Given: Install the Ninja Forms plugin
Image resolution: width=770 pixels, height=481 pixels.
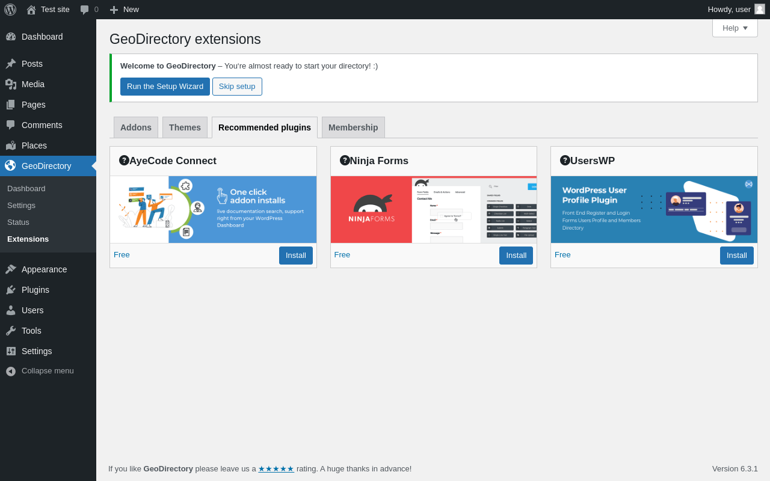Looking at the screenshot, I should coord(516,256).
